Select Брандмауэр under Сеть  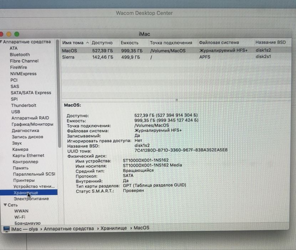pos(27,223)
